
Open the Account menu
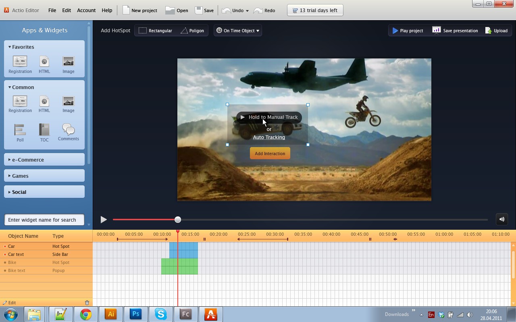pos(86,10)
